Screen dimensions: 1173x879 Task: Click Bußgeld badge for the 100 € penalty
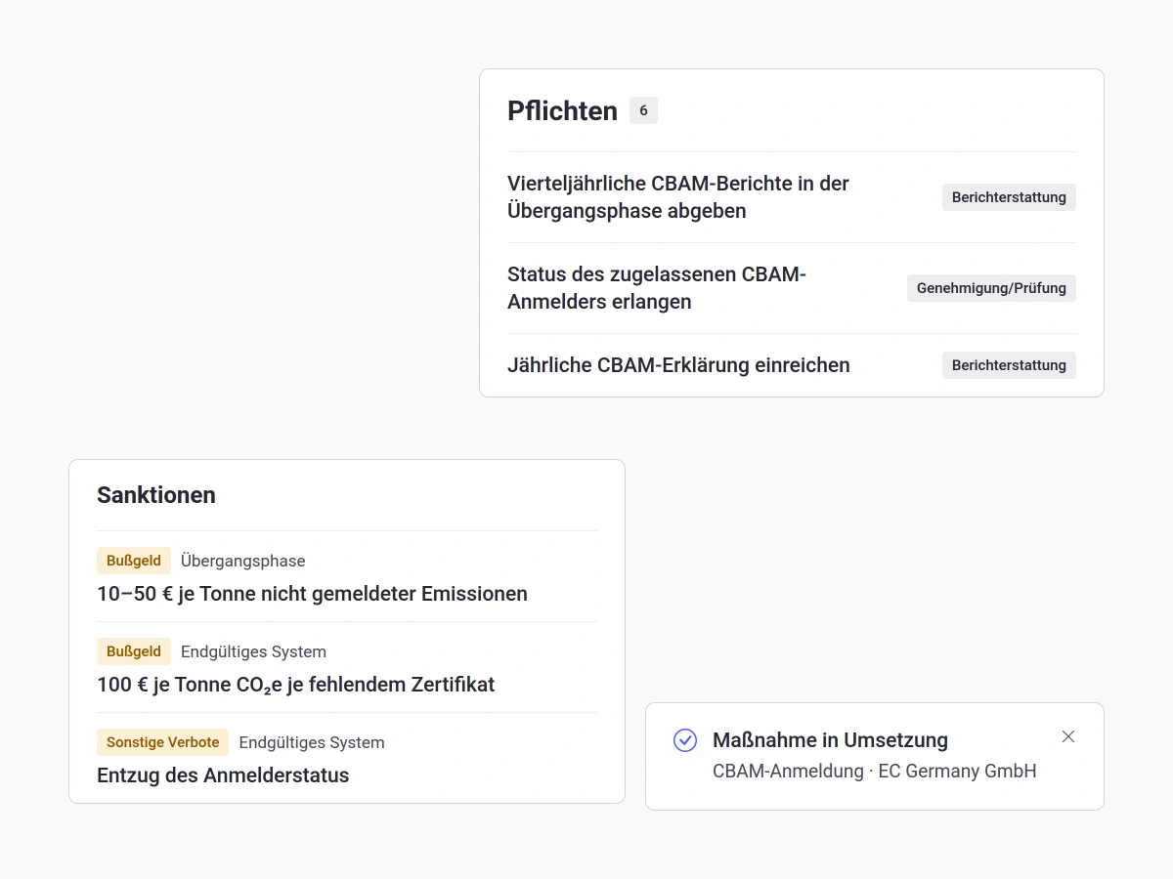[134, 651]
